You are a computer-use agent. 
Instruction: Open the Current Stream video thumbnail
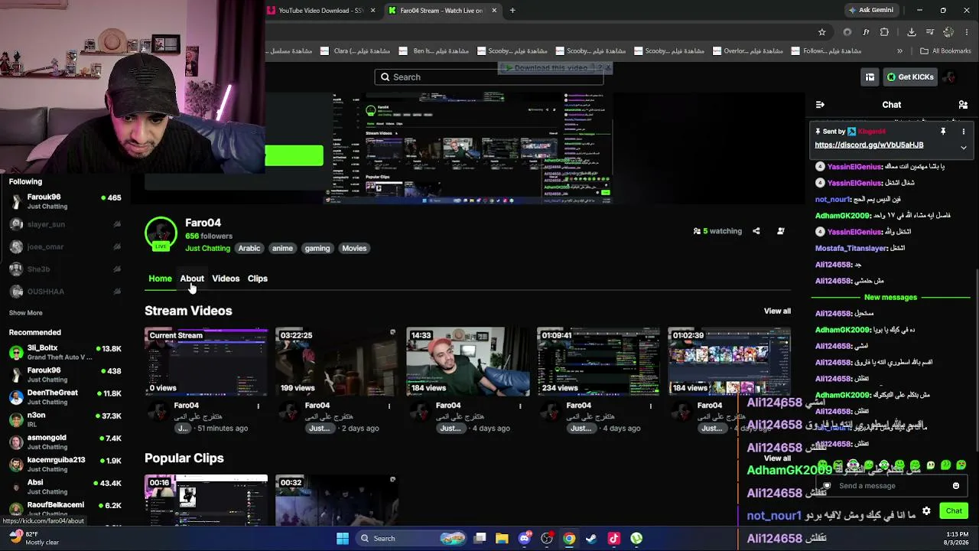[x=206, y=361]
